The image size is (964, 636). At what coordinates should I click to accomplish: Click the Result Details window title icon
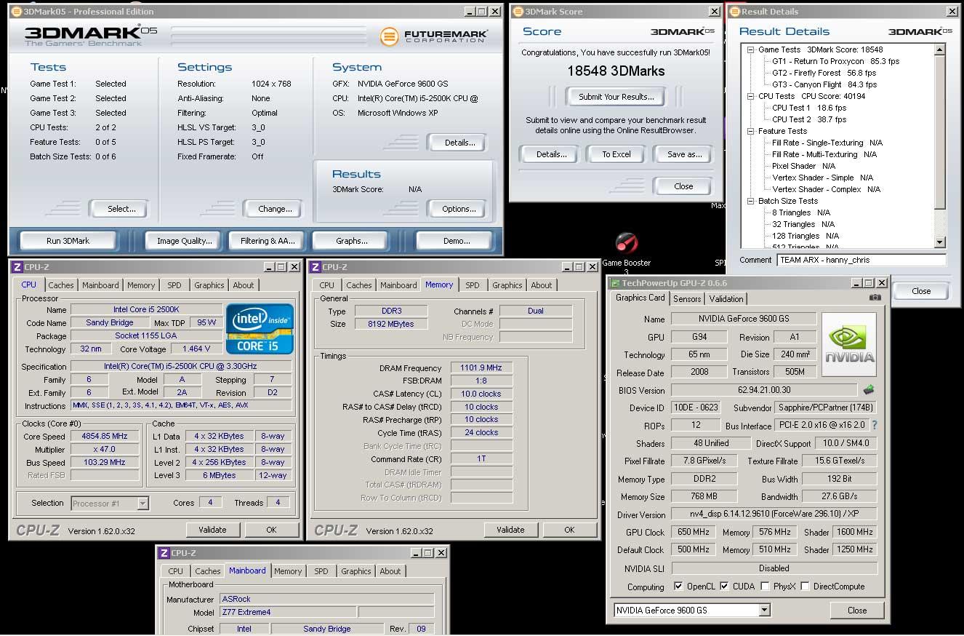point(734,12)
